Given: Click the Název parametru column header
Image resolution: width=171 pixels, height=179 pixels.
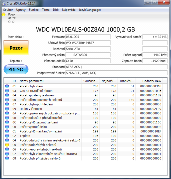Looking at the screenshot, I should pos(50,81).
